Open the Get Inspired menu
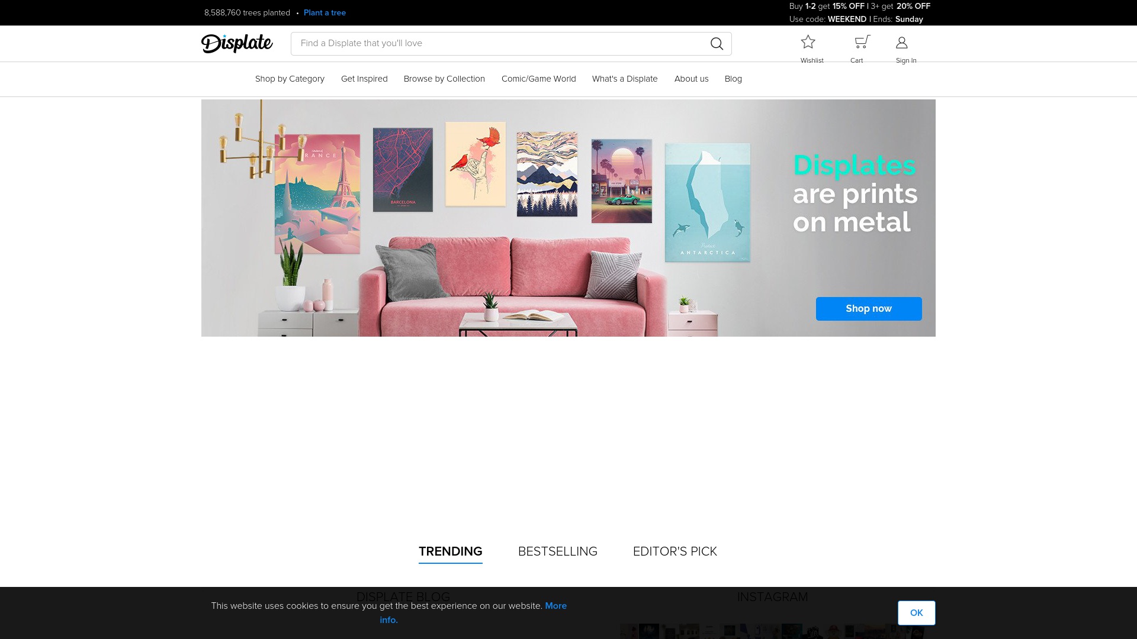 [364, 79]
